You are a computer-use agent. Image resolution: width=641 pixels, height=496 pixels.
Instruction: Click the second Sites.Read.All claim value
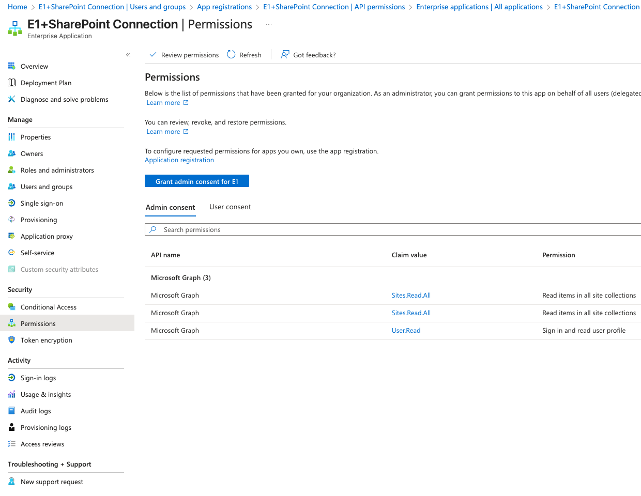tap(411, 313)
